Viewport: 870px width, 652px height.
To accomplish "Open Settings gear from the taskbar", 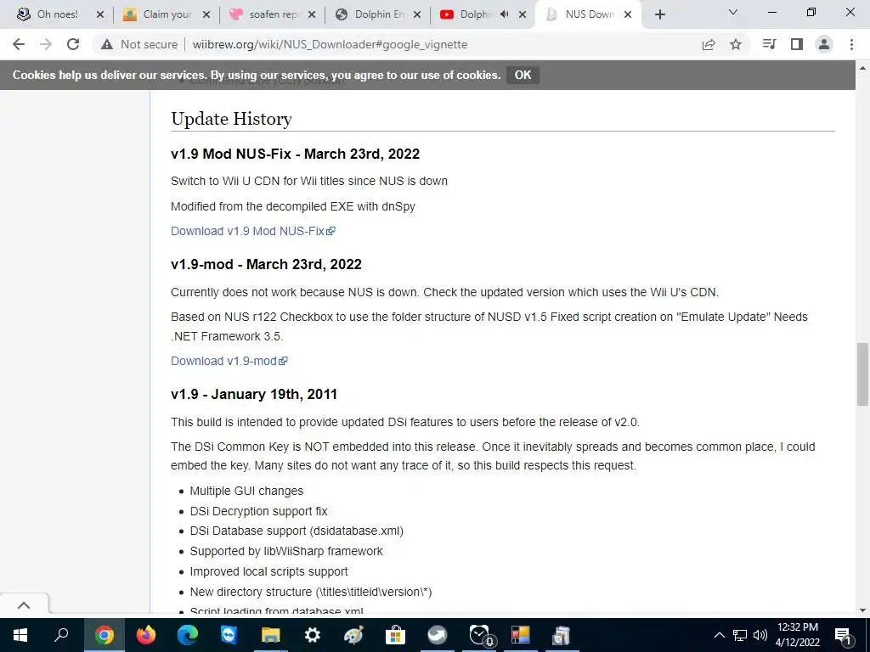I will (x=313, y=635).
